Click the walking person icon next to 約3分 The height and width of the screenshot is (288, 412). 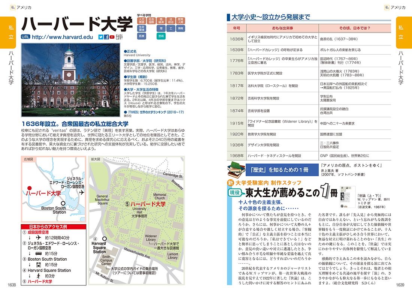point(39,276)
